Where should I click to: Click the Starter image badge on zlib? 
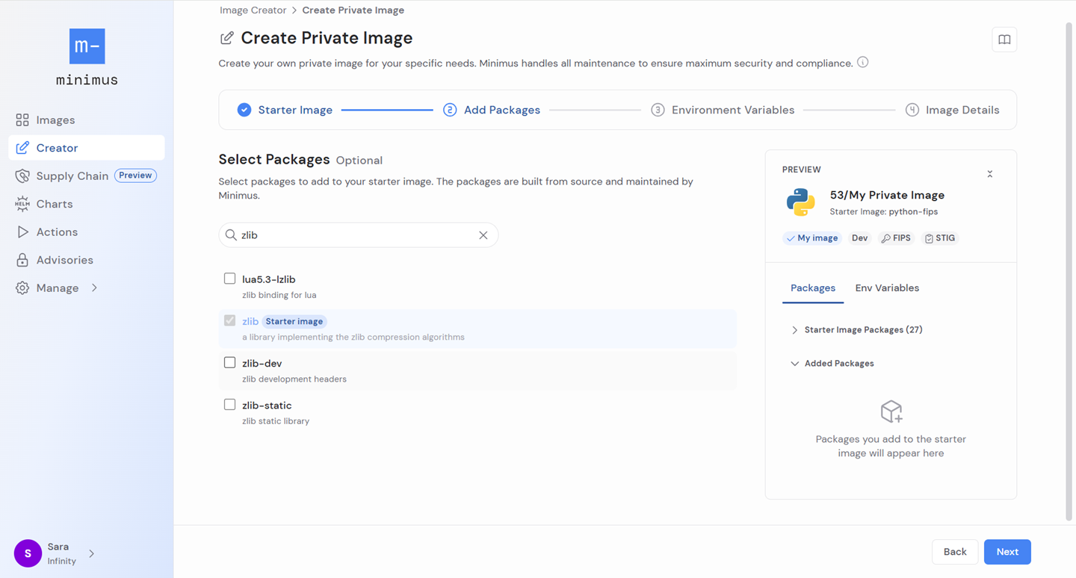point(294,322)
